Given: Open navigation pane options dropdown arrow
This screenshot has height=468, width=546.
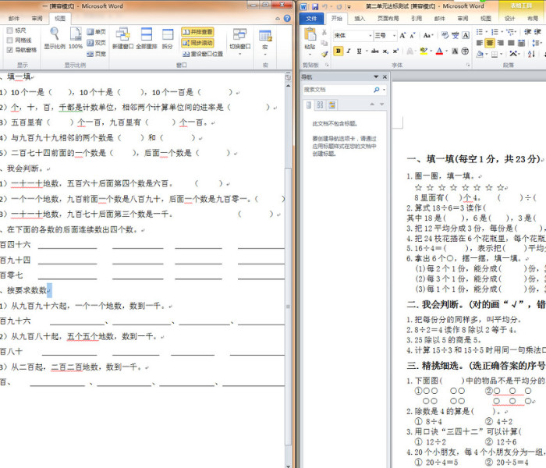Looking at the screenshot, I should 376,76.
